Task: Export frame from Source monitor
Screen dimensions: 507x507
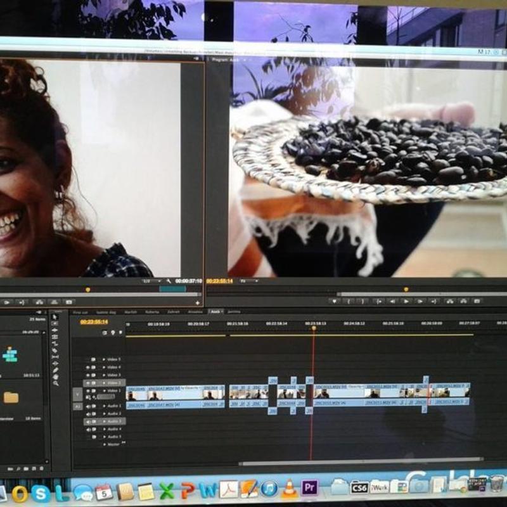Action: pyautogui.click(x=69, y=302)
